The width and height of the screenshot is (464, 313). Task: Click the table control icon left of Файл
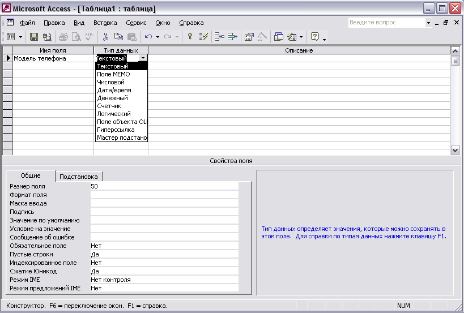(x=10, y=23)
